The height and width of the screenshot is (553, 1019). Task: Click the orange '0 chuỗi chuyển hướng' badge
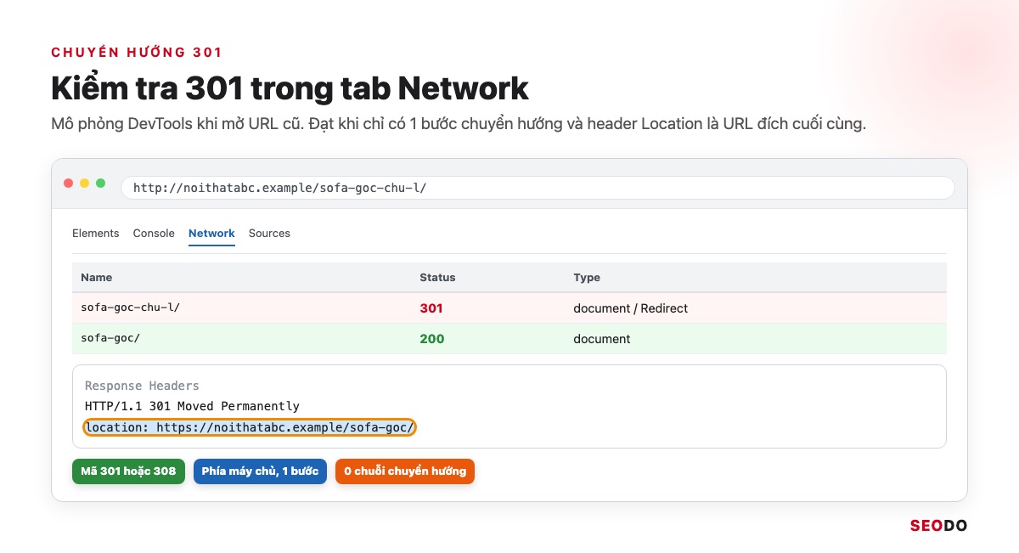point(405,471)
